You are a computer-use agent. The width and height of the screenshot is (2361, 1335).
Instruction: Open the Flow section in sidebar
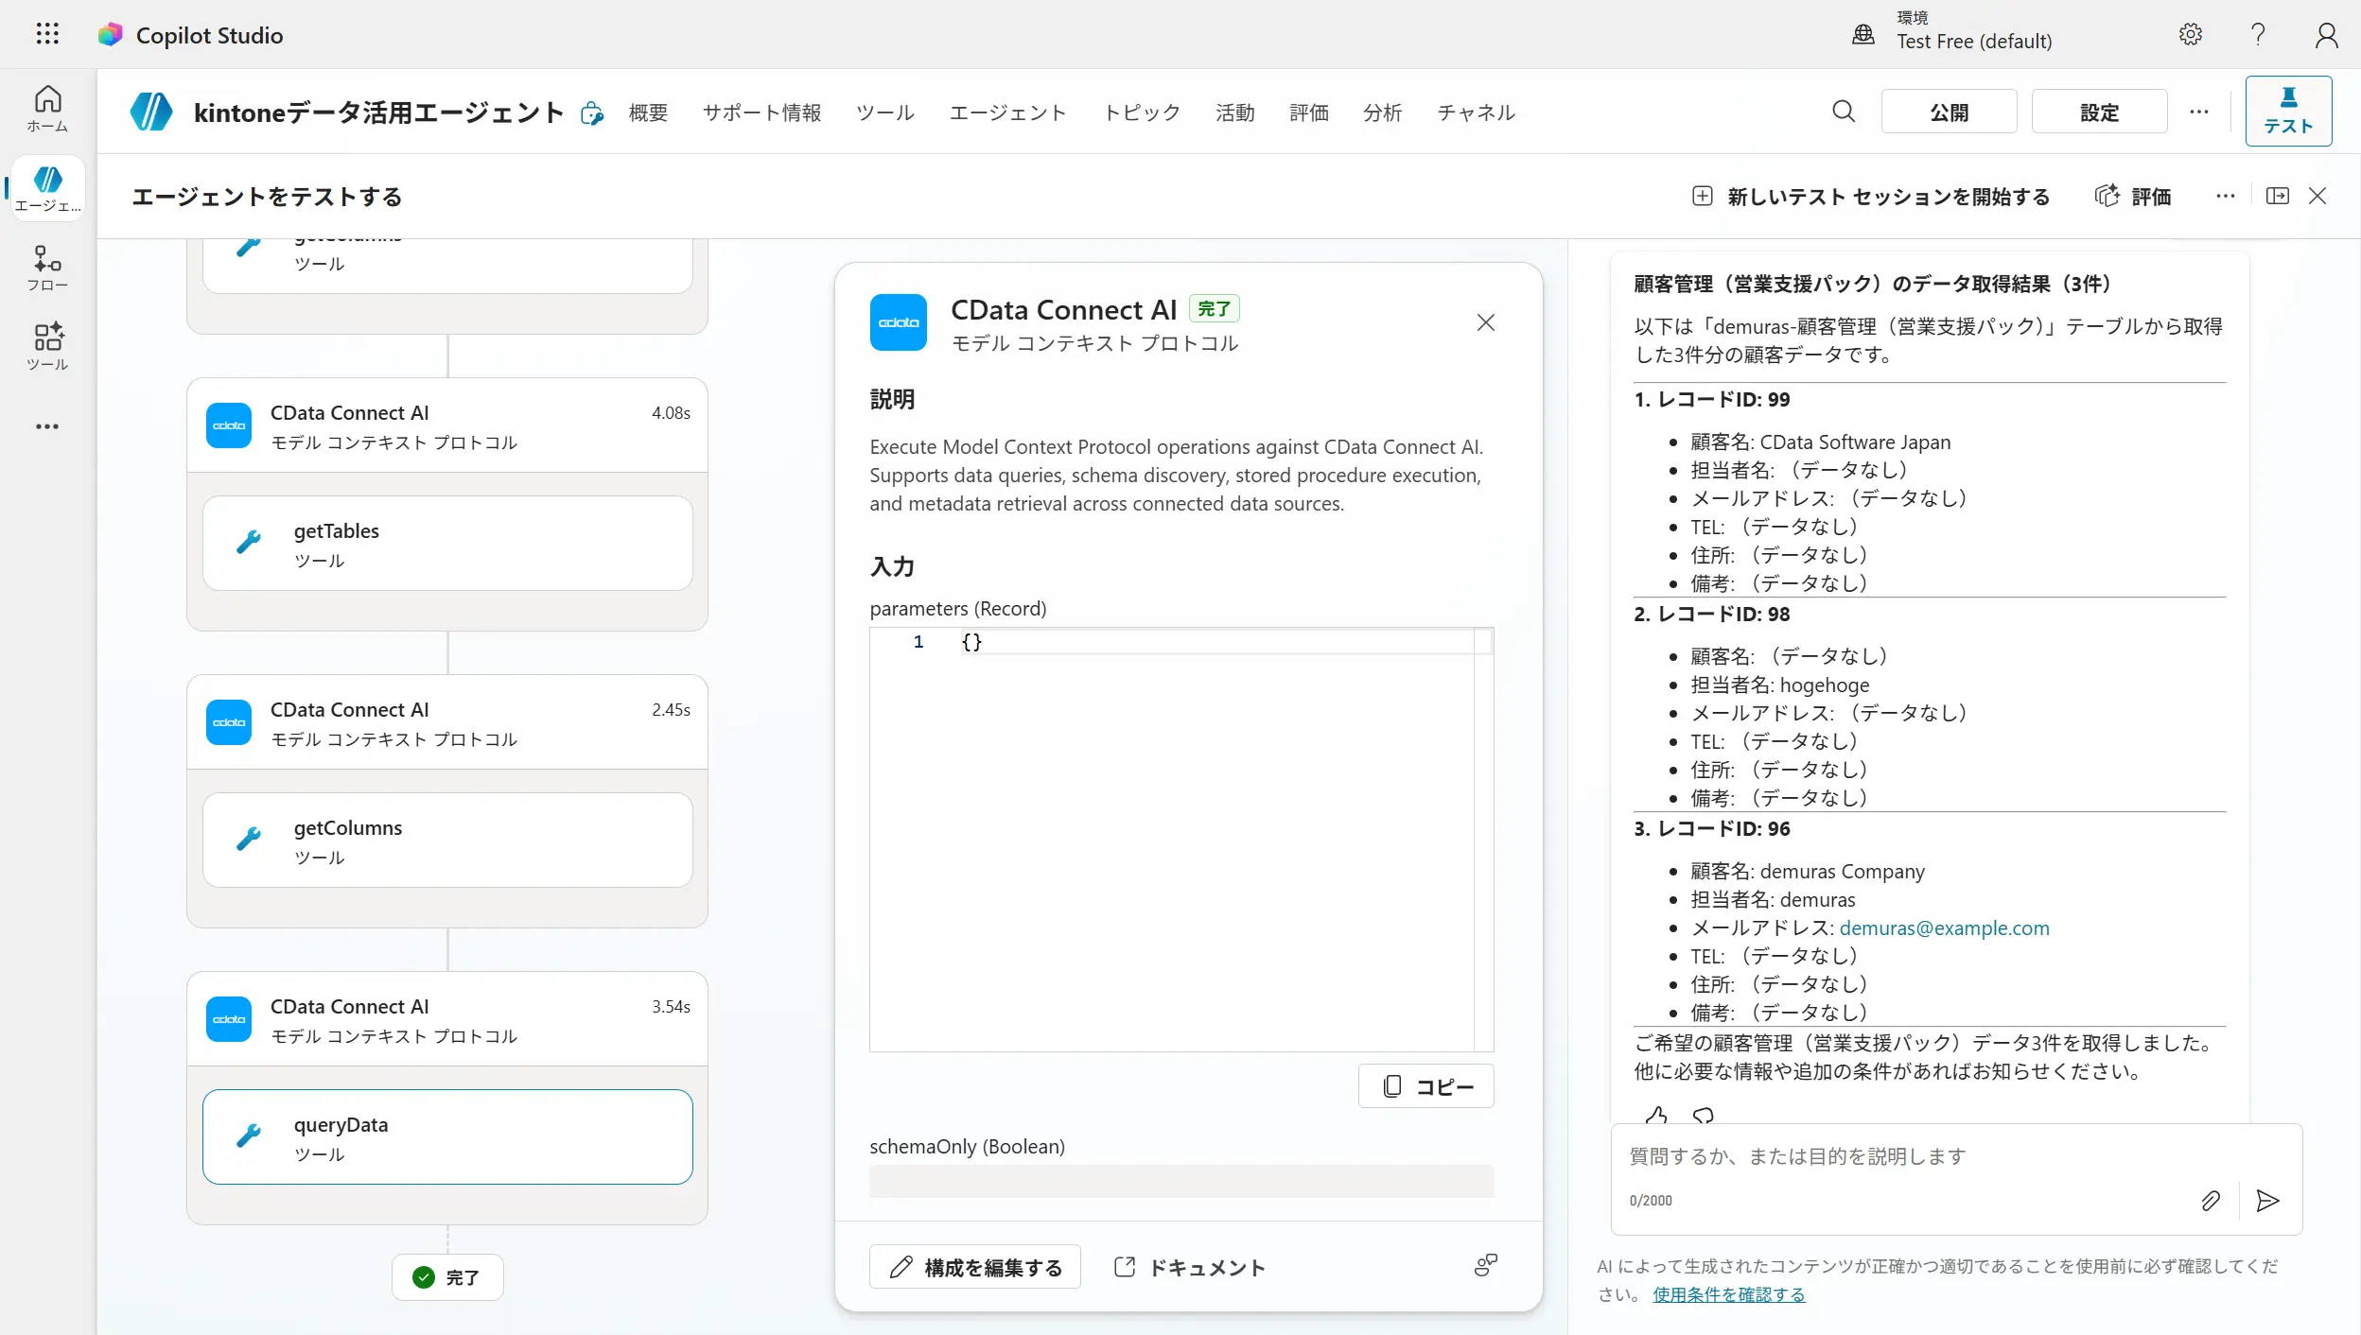pos(47,269)
